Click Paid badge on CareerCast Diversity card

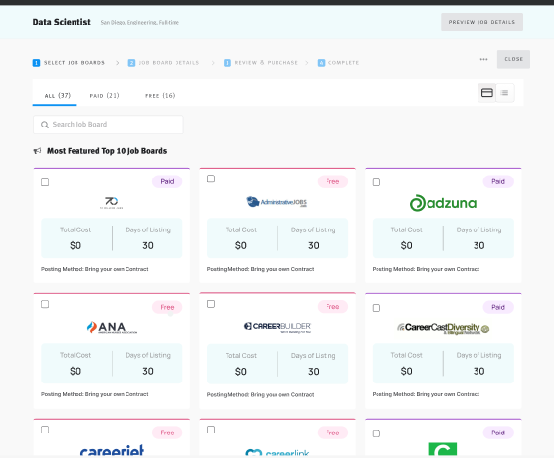click(x=498, y=307)
